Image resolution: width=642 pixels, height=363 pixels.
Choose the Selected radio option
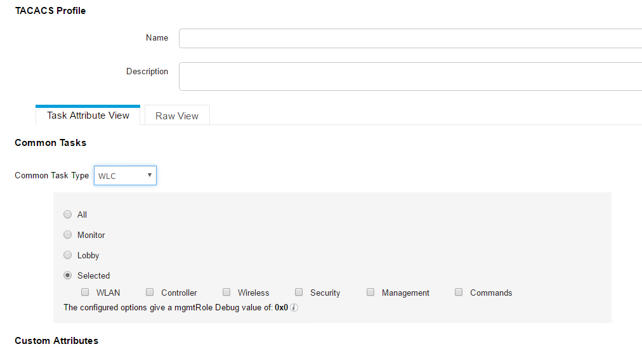pyautogui.click(x=67, y=275)
